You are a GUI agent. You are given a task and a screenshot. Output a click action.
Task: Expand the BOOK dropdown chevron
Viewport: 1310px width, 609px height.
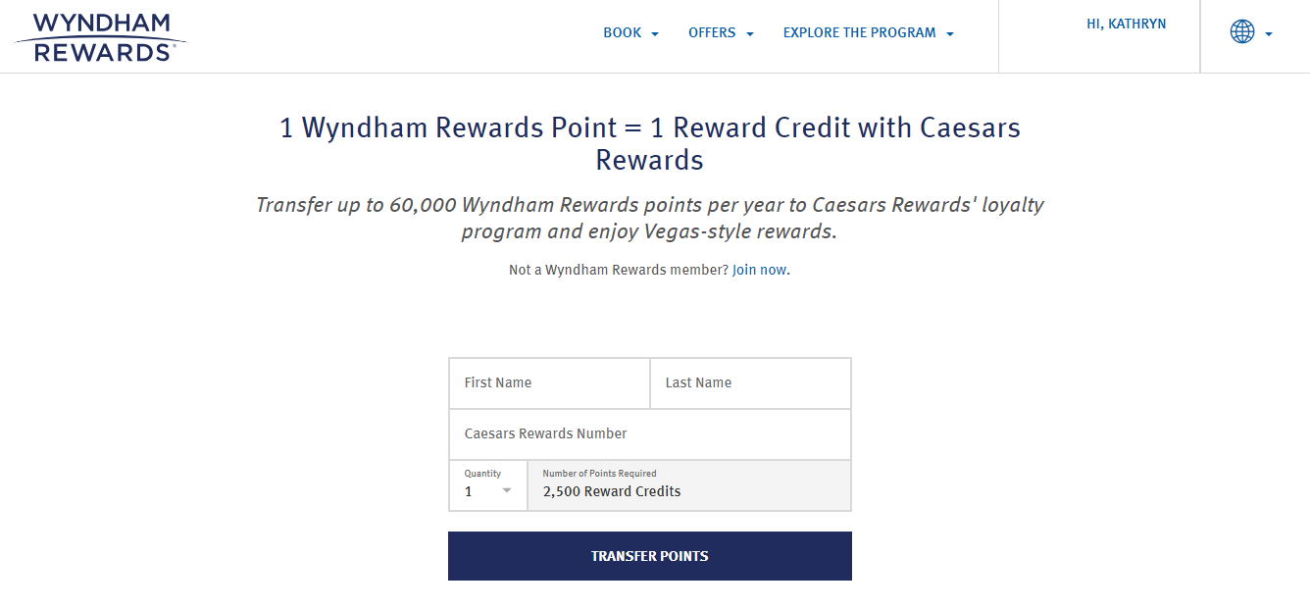(655, 32)
